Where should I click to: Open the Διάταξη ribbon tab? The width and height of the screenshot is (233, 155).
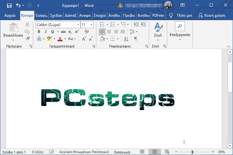tap(71, 15)
